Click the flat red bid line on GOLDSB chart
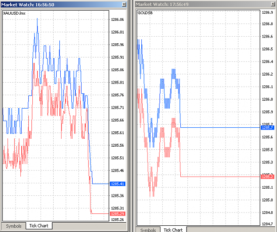Screen dimensions: 277x232 (220, 176)
